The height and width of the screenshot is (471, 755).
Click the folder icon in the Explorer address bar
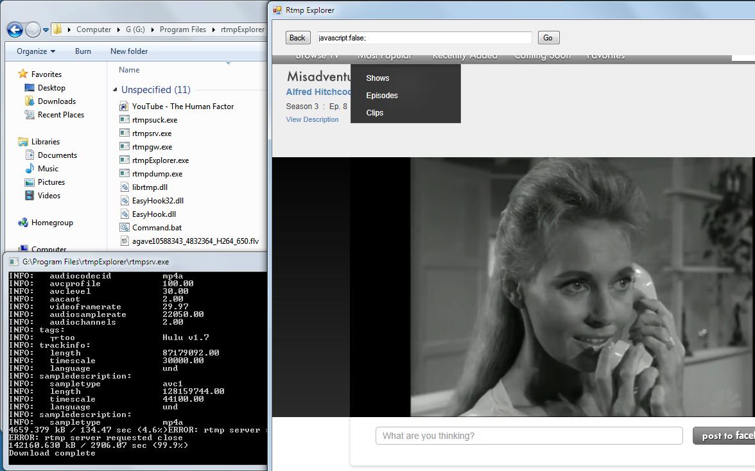[57, 30]
